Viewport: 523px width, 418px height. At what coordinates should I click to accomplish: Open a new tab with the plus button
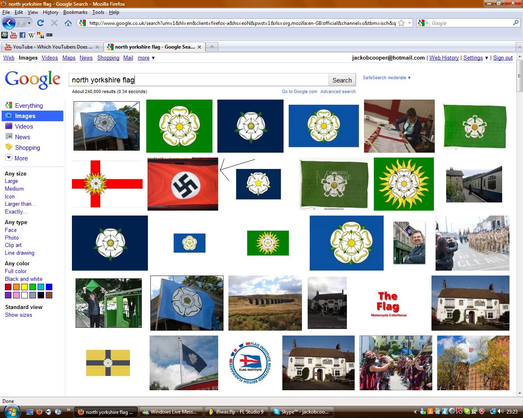[212, 47]
